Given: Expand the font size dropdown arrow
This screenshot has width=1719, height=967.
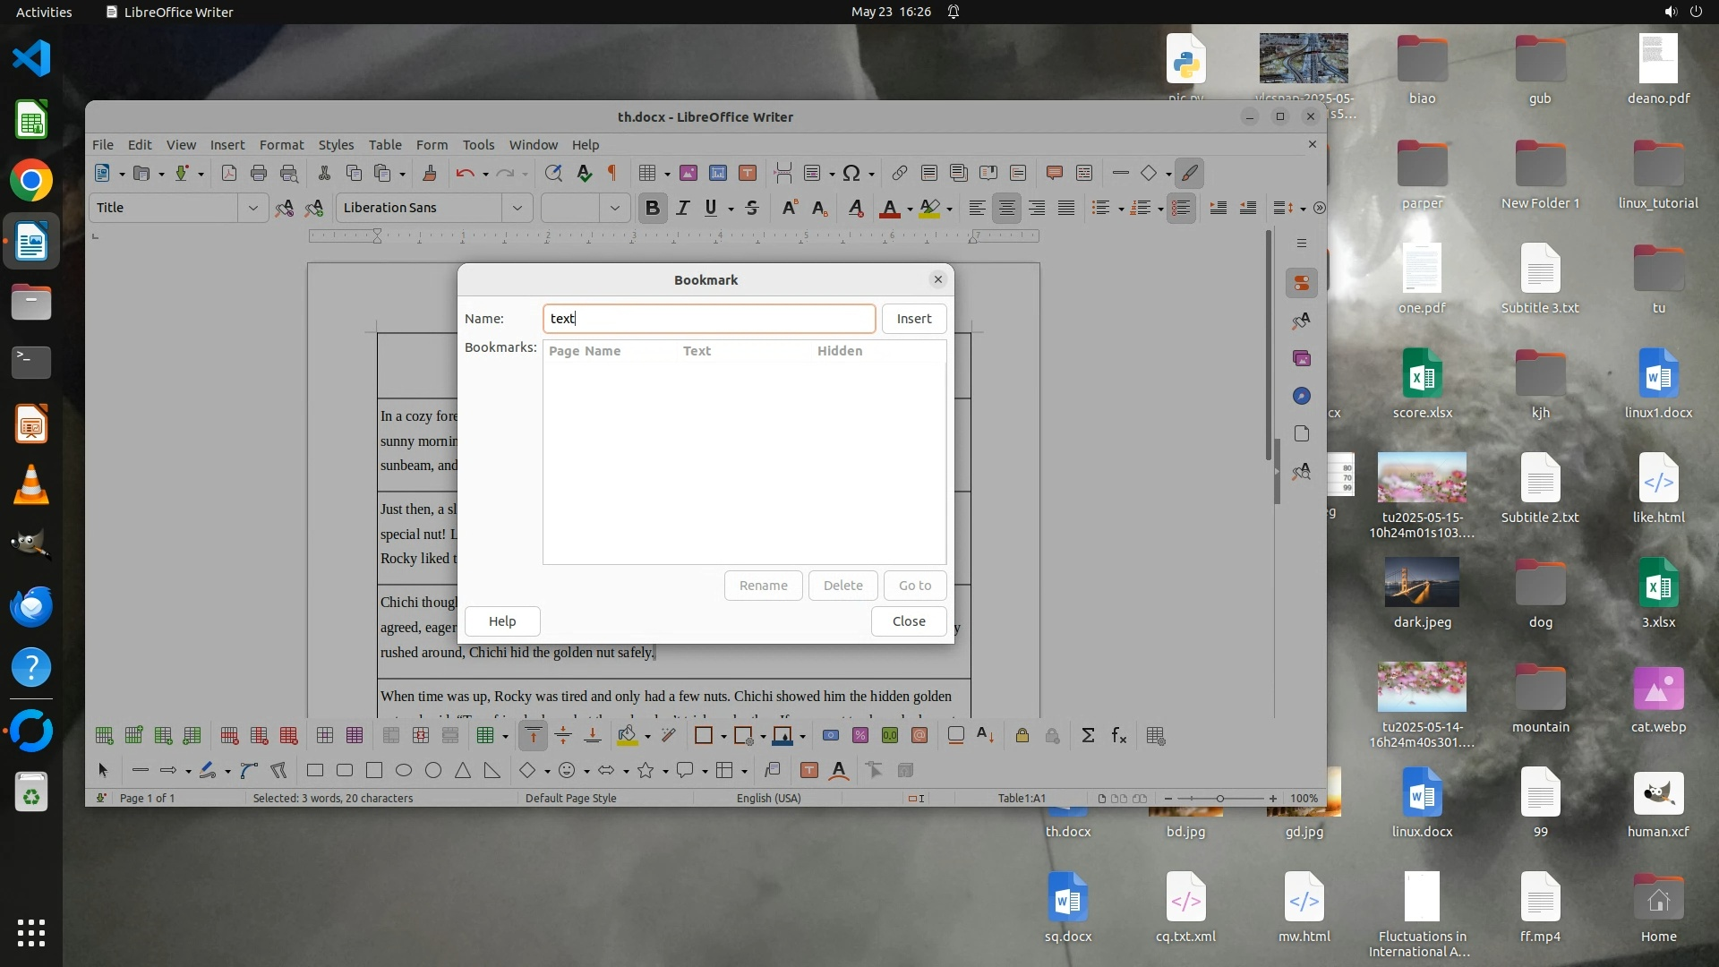Looking at the screenshot, I should click(x=614, y=208).
